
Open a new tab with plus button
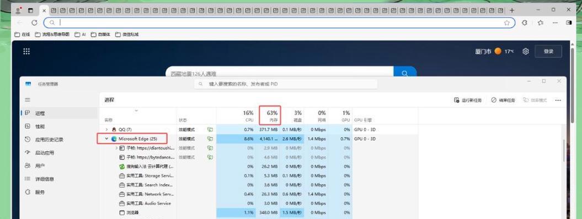(x=512, y=10)
